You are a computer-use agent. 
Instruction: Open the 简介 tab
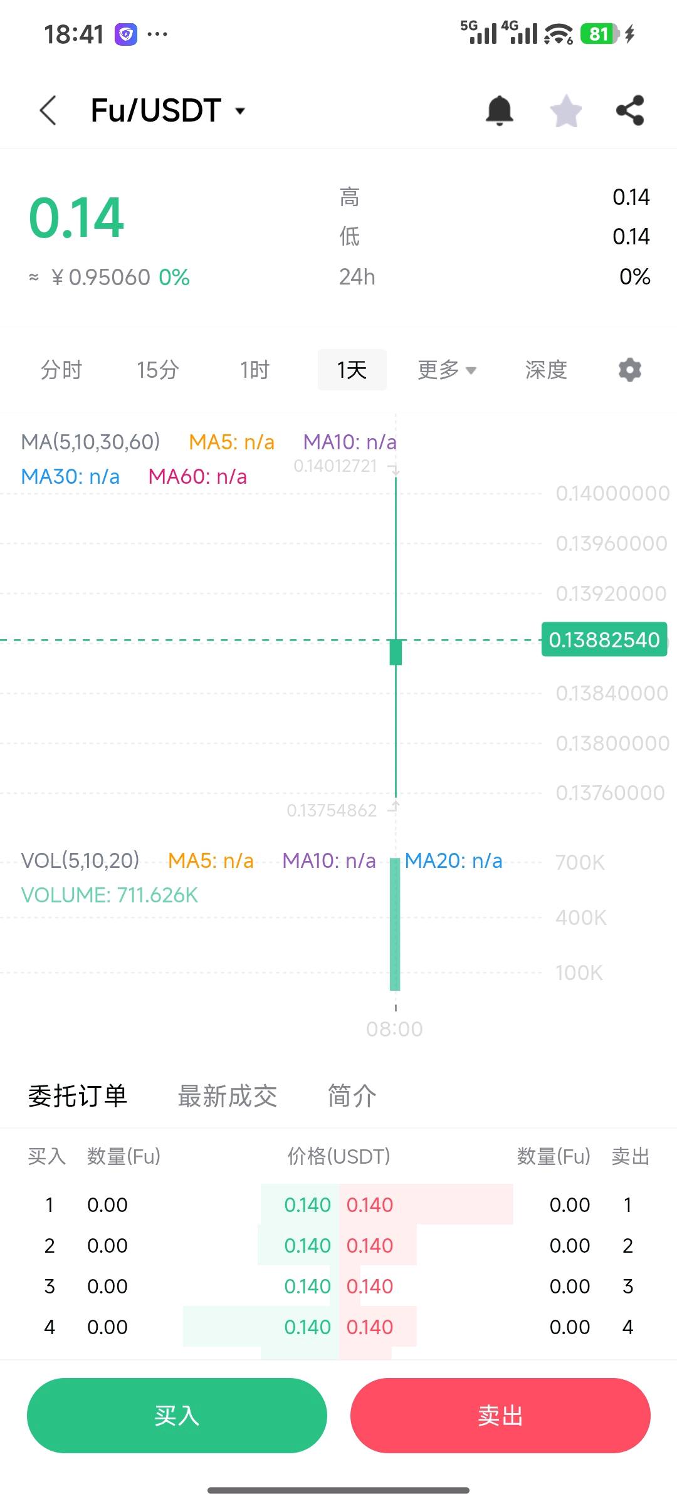point(352,1096)
